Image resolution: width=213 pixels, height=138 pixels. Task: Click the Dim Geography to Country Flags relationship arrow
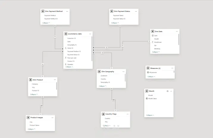(x=113, y=100)
